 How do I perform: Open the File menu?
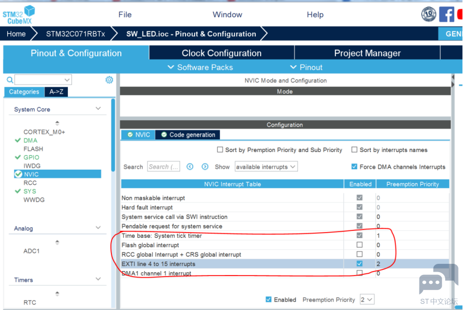click(125, 14)
